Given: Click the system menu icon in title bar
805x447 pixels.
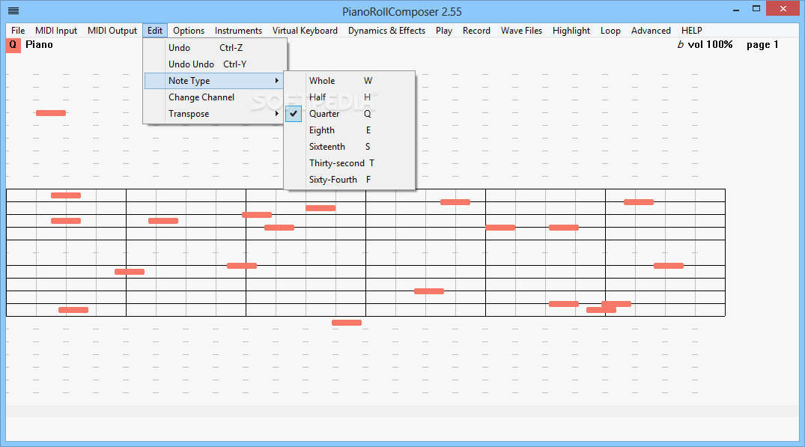Looking at the screenshot, I should tap(14, 10).
